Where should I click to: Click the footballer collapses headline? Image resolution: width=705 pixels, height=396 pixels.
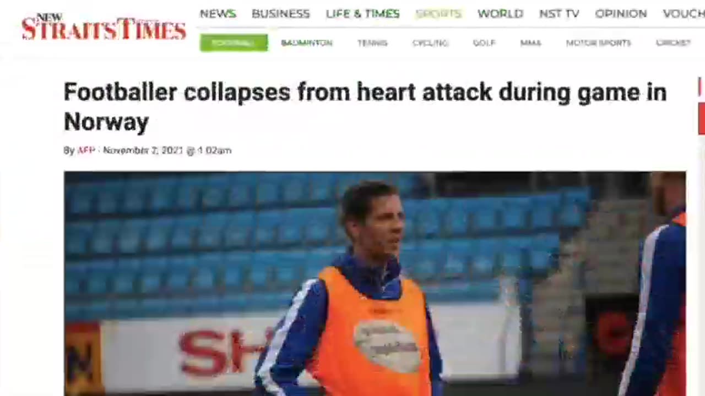(x=365, y=107)
